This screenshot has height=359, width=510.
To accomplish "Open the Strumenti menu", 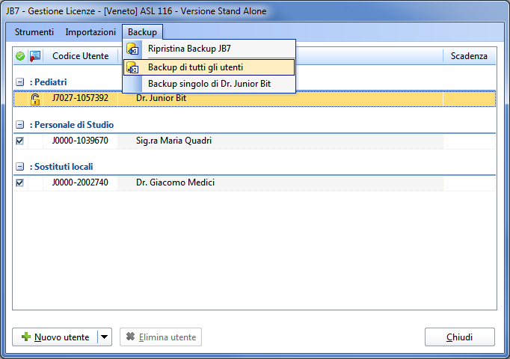I will 34,32.
